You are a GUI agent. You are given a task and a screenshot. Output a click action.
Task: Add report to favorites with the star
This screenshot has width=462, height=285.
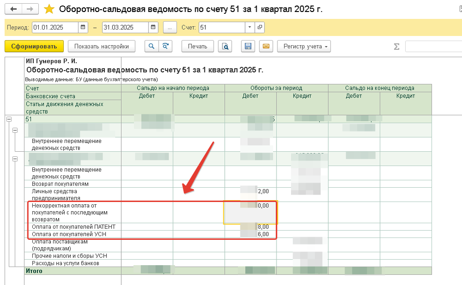pyautogui.click(x=49, y=9)
